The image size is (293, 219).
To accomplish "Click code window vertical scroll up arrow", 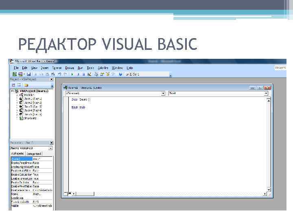I will (269, 101).
